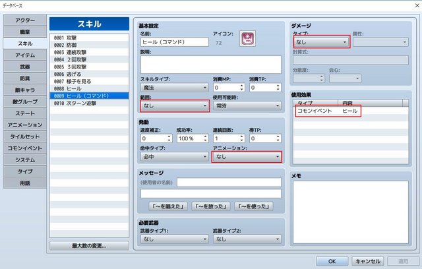Open the 範囲 dropdown

click(174, 105)
